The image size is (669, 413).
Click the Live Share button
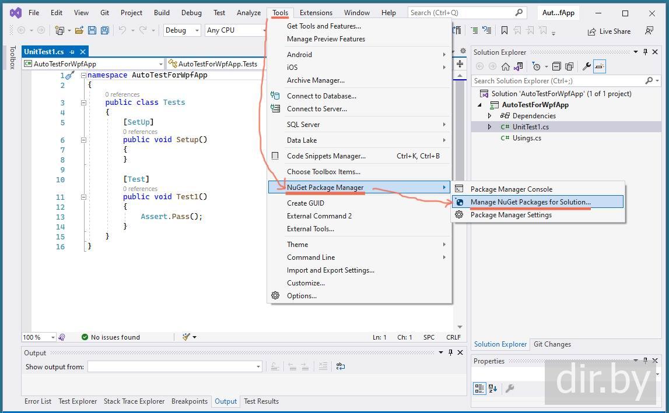(609, 31)
